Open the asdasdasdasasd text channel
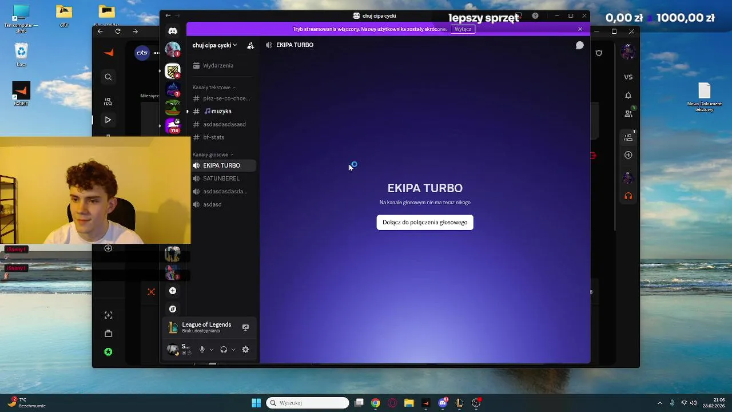The width and height of the screenshot is (732, 412). [x=223, y=124]
